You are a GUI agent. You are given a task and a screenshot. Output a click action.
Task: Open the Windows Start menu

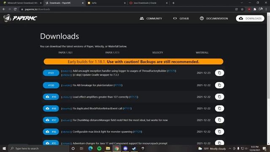(4, 148)
